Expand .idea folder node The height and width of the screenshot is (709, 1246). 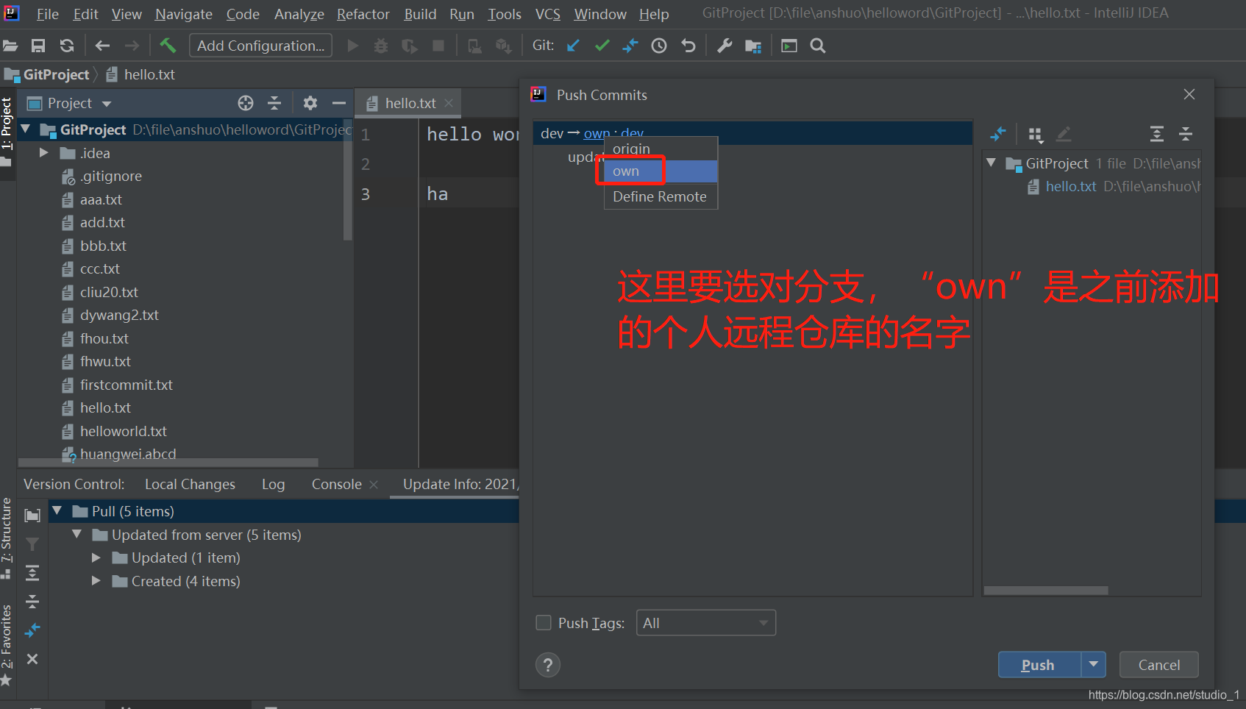tap(43, 153)
